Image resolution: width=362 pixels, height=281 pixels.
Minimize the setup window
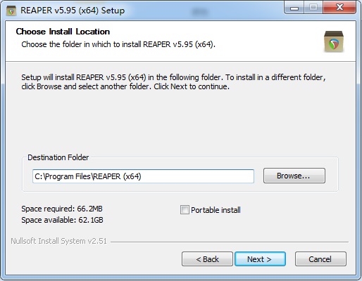click(x=294, y=8)
